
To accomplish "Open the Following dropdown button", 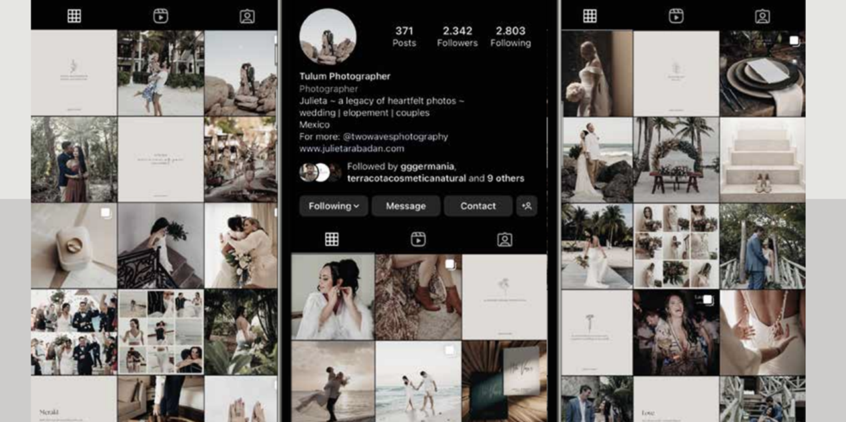I will point(333,206).
